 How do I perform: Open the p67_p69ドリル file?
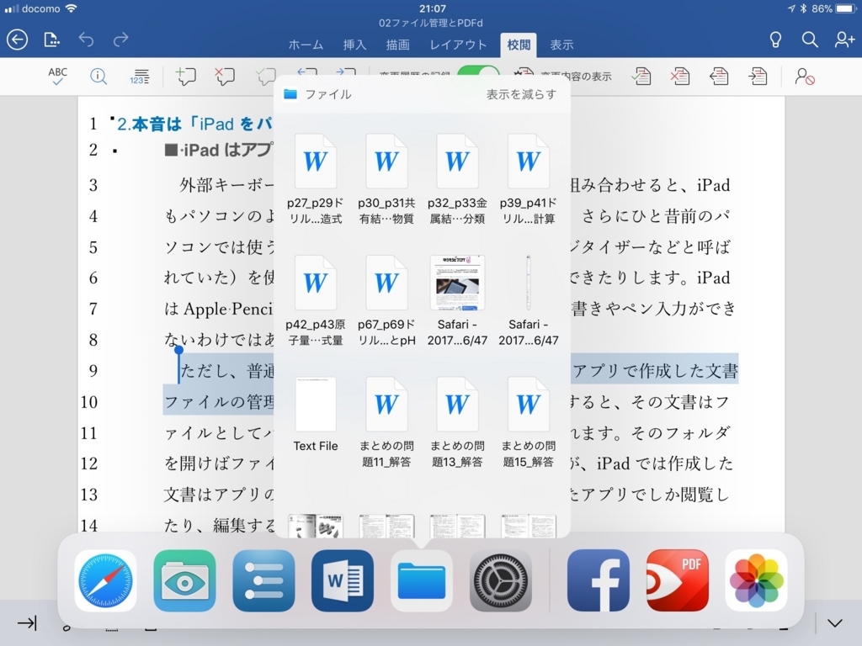(x=386, y=300)
